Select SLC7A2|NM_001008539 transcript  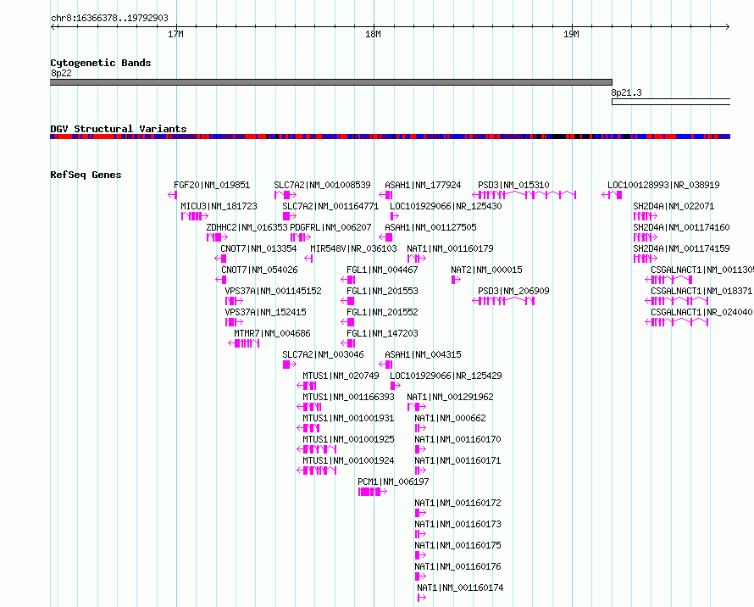322,185
